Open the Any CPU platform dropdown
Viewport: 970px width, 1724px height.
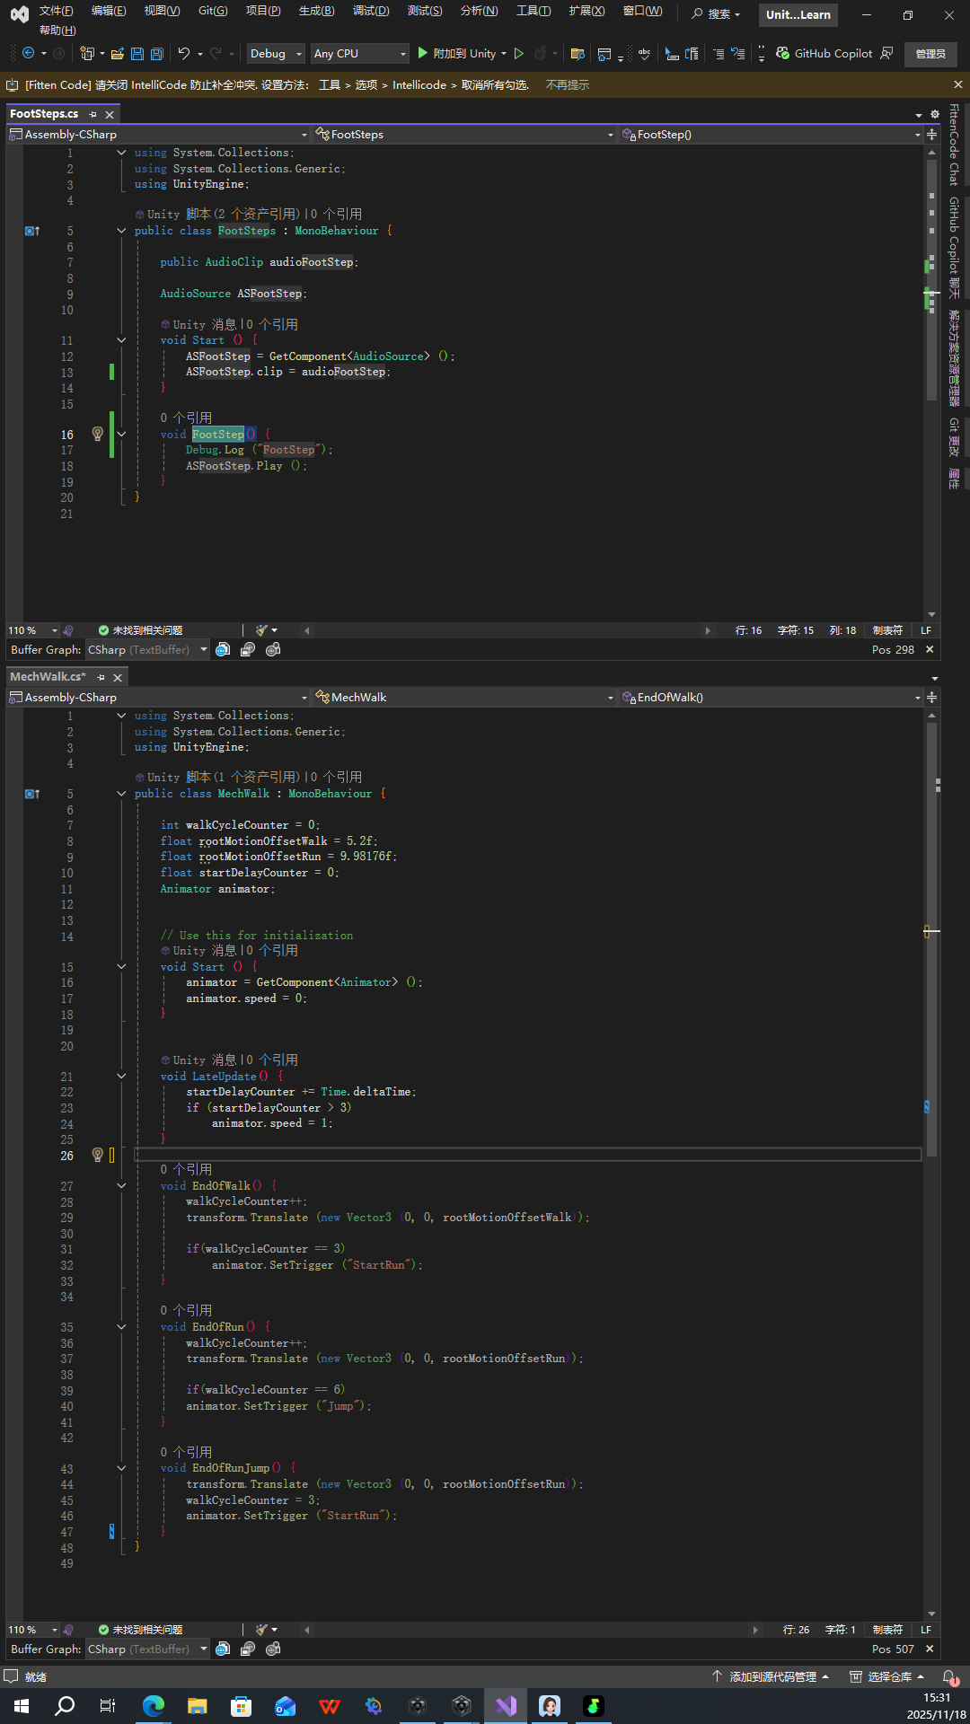pos(359,54)
